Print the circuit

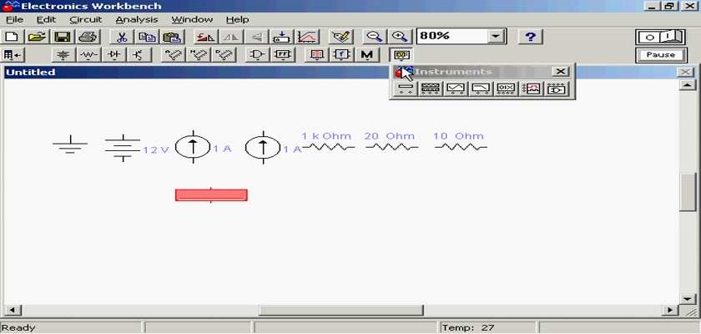pyautogui.click(x=88, y=37)
